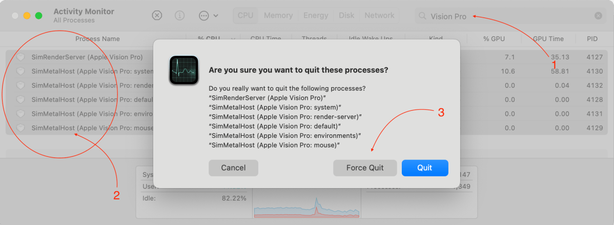Click shield icon beside SimRenderServer process
The width and height of the screenshot is (614, 225).
point(21,57)
